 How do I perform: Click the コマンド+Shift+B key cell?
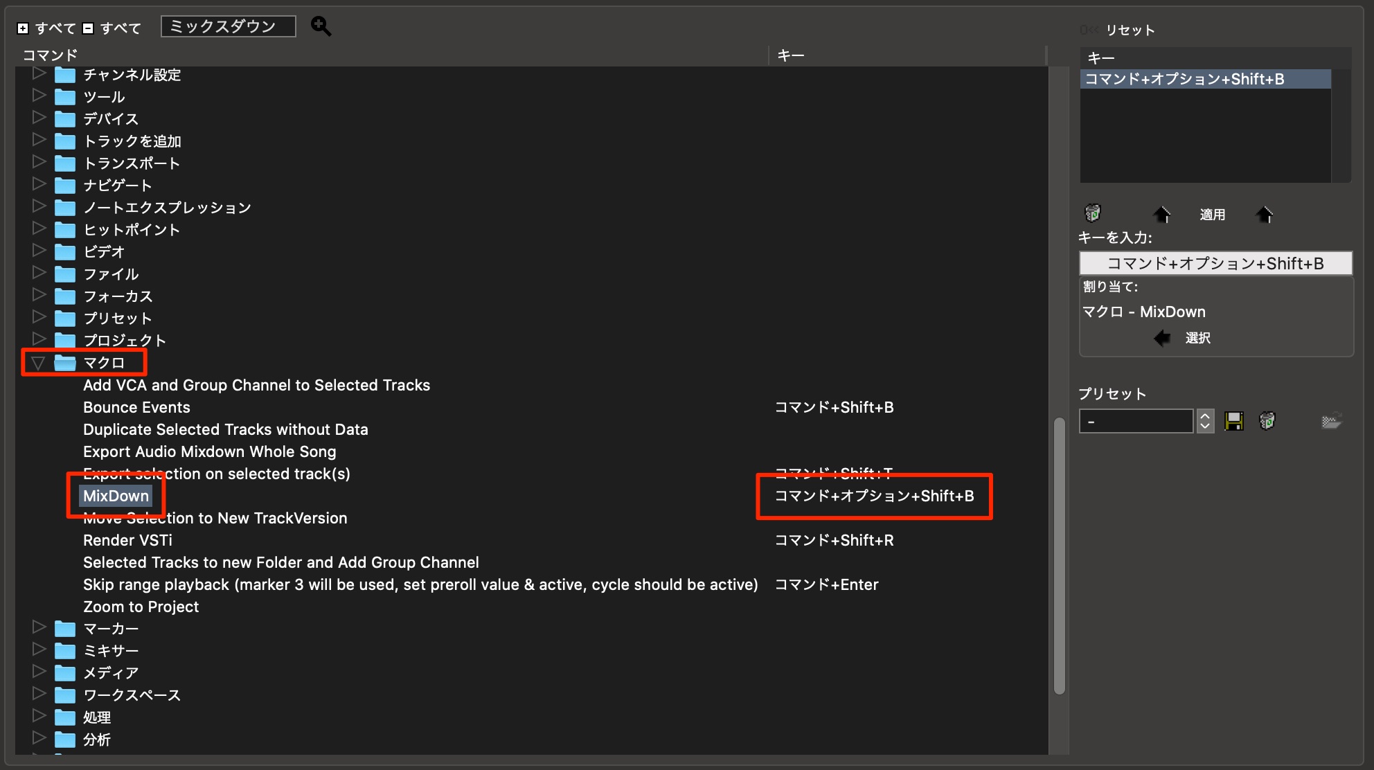[834, 407]
